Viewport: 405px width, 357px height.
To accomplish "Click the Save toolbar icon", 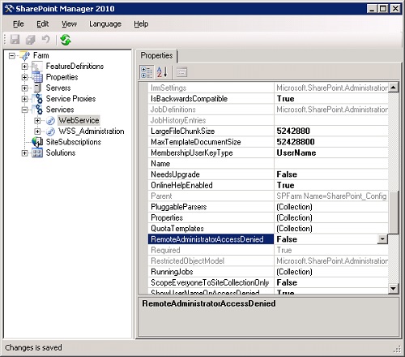I will point(15,40).
